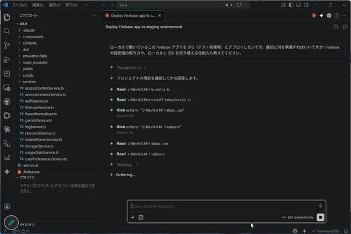
Task: Click the Read .firebaserc tool call
Action: point(140,154)
